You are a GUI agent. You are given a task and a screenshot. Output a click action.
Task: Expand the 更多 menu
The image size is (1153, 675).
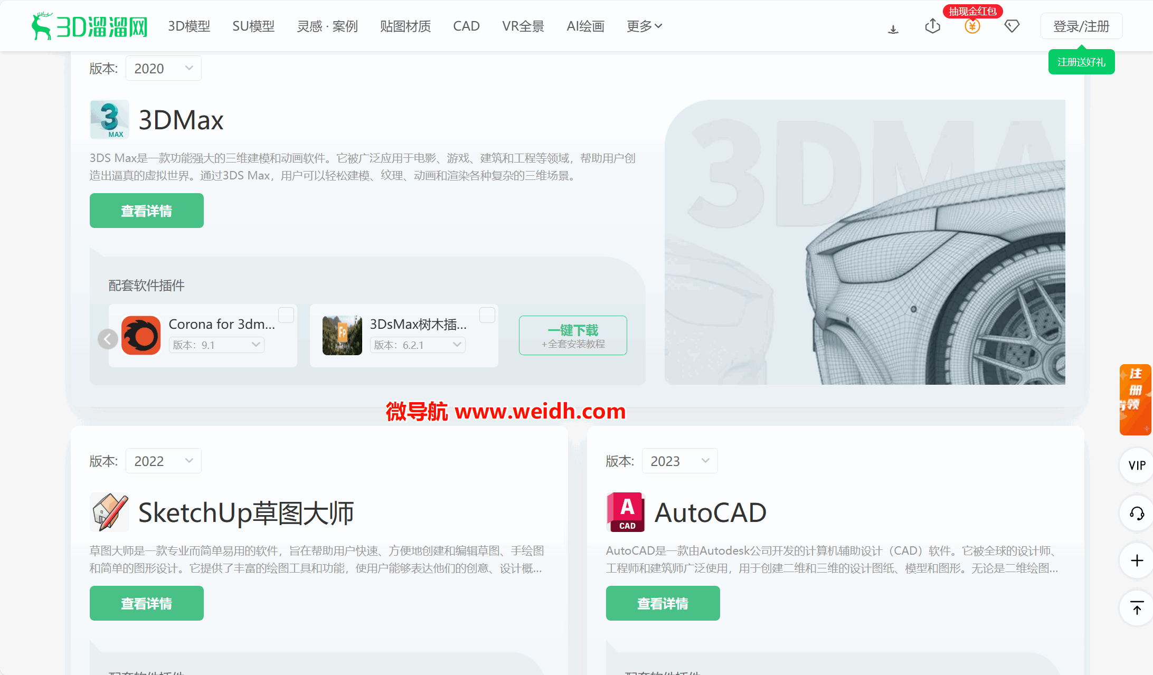pos(644,26)
